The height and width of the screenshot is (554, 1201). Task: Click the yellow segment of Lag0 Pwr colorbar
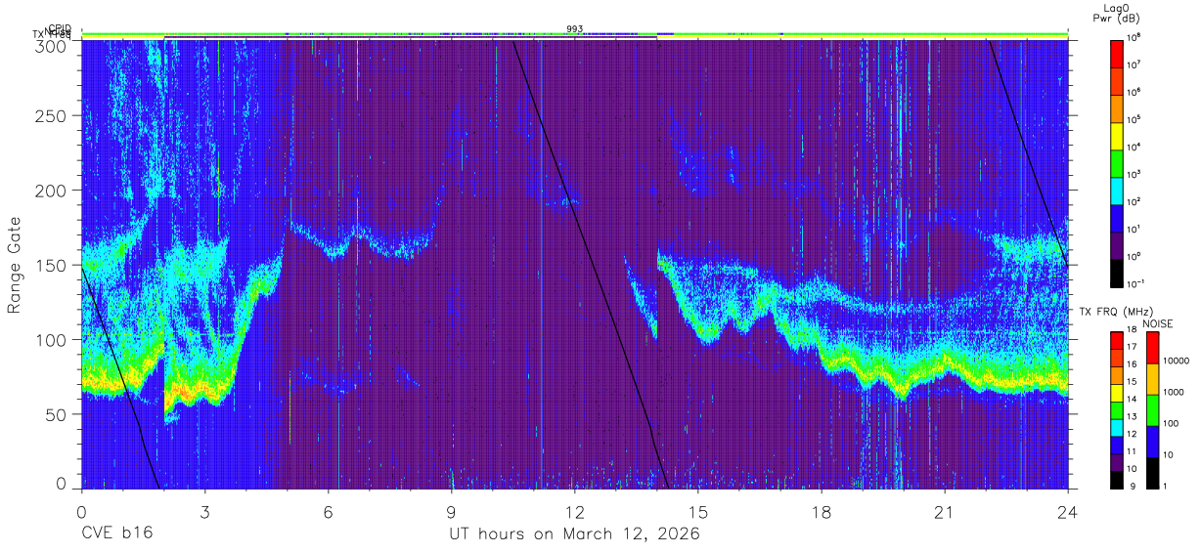coord(1117,135)
